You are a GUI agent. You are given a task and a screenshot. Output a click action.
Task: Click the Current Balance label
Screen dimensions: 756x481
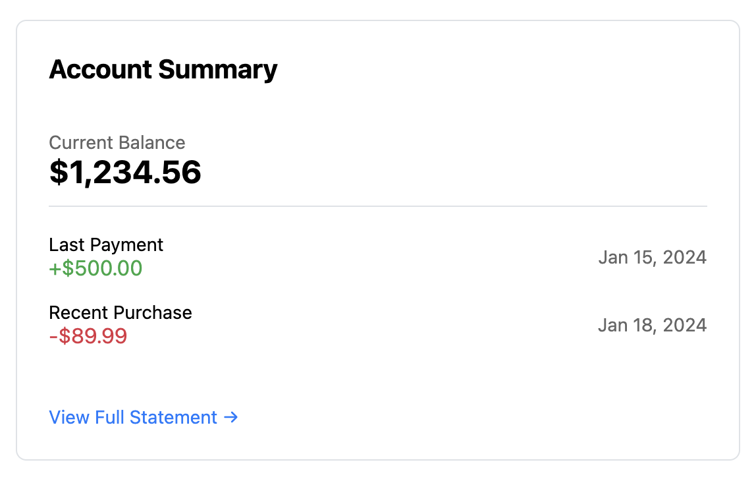[x=117, y=142]
